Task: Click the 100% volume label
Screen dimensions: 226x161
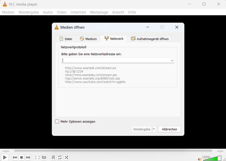Action: pyautogui.click(x=206, y=157)
